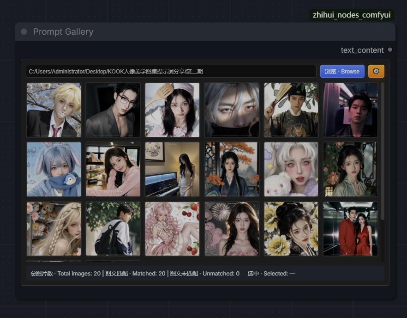Select girl holding wooden spatula thumbnail
This screenshot has height=318, width=407.
[173, 110]
